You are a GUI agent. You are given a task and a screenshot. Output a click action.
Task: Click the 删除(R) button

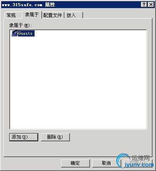(x=55, y=137)
